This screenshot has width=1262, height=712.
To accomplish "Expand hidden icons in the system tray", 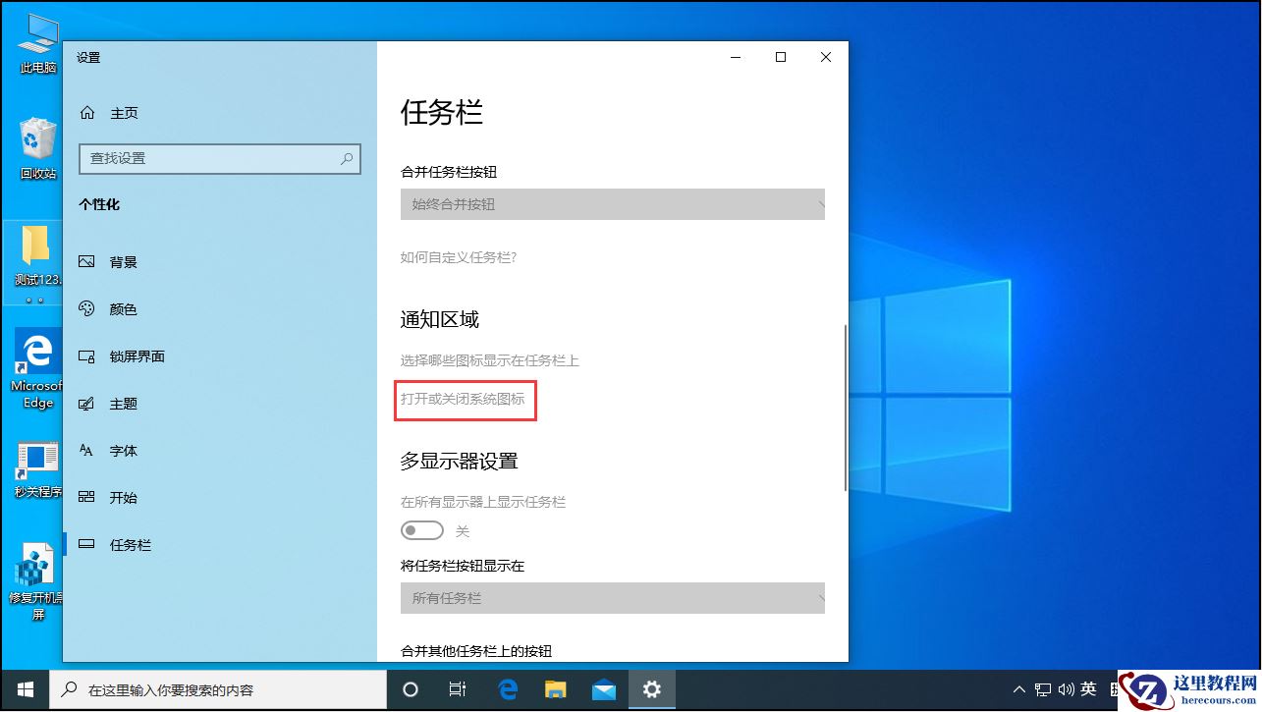I will (1019, 689).
